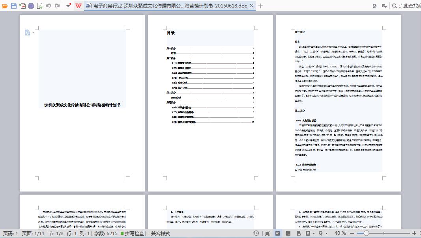Image resolution: width=421 pixels, height=238 pixels.
Task: Save the document with the floppy icon
Action: pos(14,6)
